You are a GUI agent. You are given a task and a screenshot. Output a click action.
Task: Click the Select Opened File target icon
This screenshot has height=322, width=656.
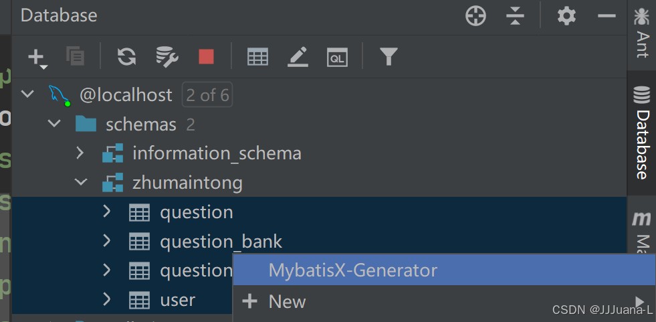tap(475, 16)
